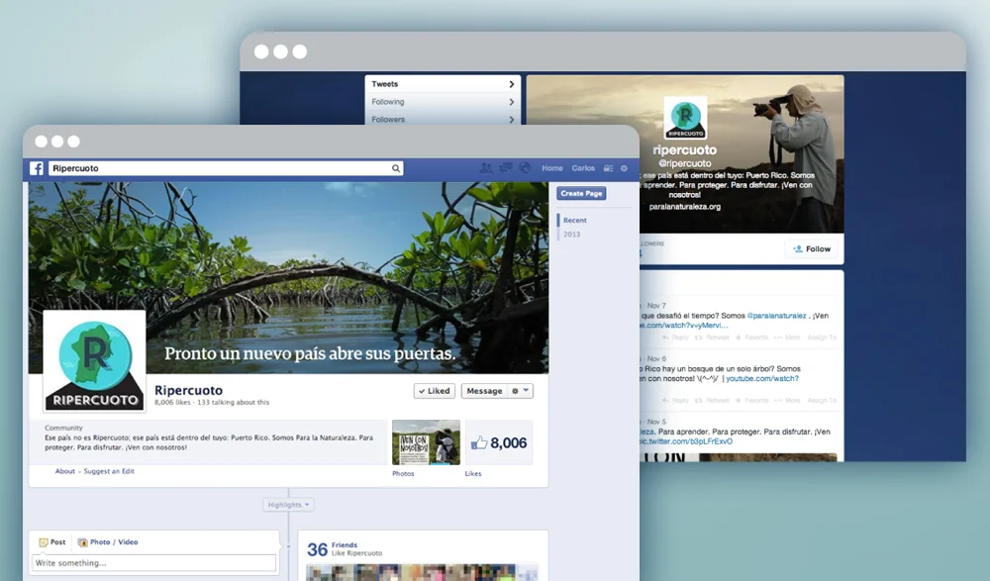Click the Post note icon in composer
990x581 pixels.
(43, 542)
